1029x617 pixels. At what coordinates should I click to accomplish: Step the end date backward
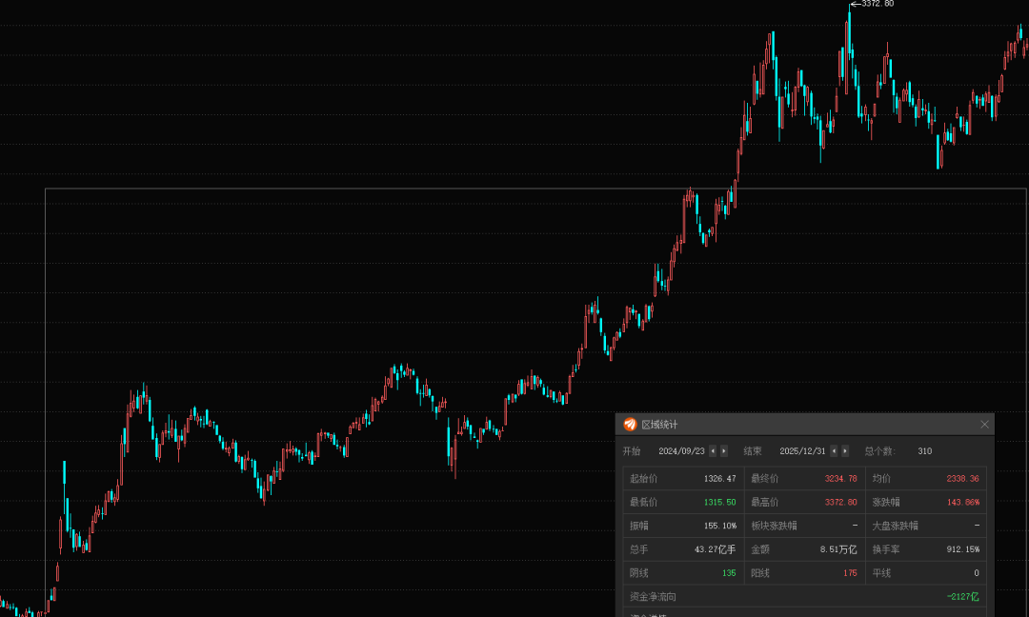(x=835, y=450)
